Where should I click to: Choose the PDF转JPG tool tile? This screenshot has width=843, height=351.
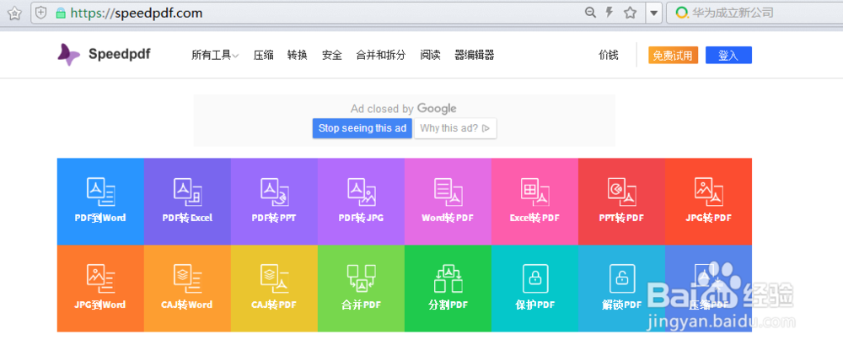(361, 202)
